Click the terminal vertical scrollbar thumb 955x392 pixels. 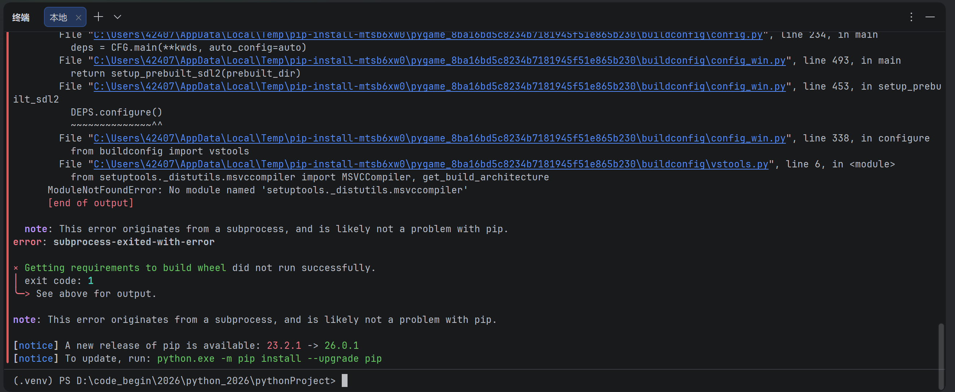pyautogui.click(x=941, y=356)
